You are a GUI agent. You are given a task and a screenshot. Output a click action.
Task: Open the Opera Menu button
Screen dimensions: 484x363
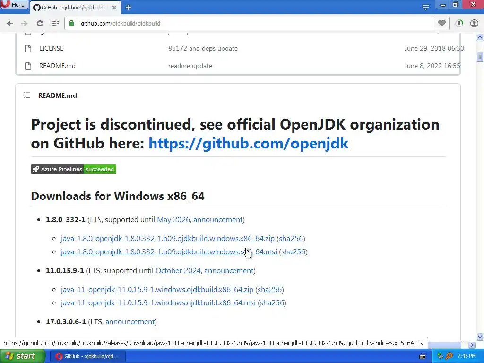point(14,5)
